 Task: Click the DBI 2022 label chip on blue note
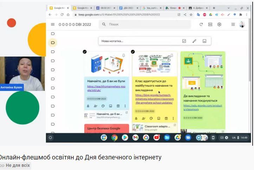pos(97,99)
